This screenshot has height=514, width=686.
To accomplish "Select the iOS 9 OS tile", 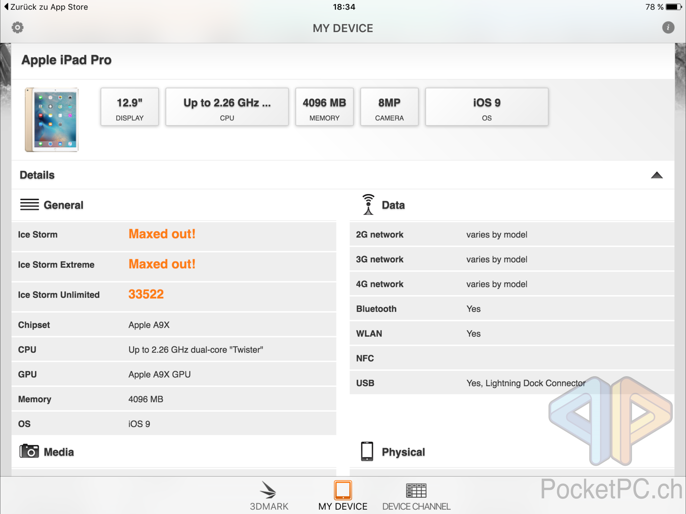I will point(487,107).
